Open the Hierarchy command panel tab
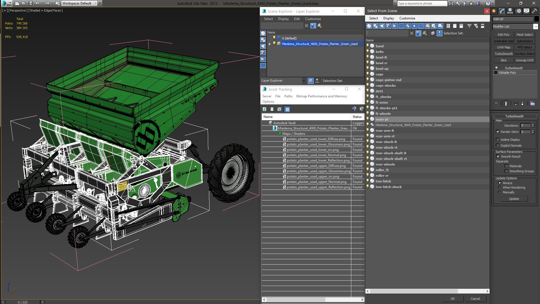The image size is (540, 304). 510,11
